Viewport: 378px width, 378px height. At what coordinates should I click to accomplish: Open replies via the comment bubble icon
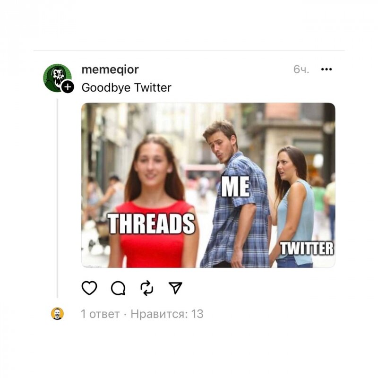pyautogui.click(x=118, y=288)
